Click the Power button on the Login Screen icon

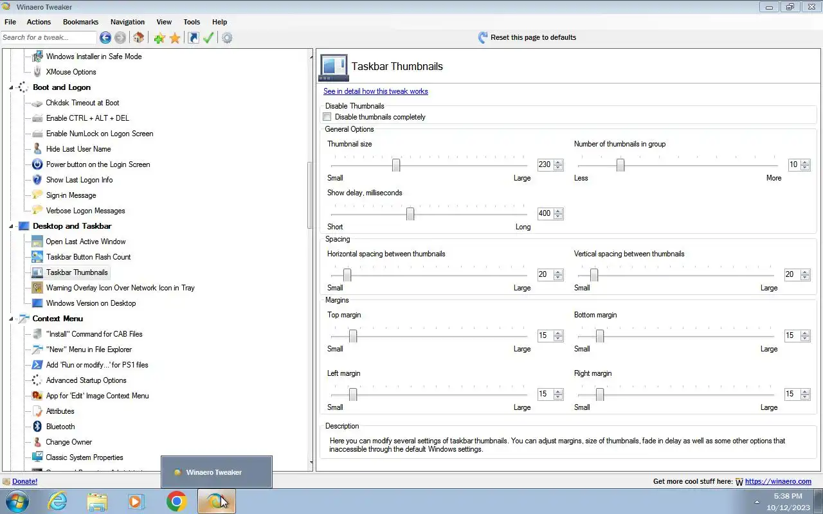(37, 164)
